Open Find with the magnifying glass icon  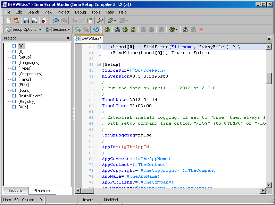pyautogui.click(x=100, y=21)
